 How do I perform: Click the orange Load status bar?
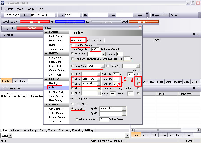(143, 22)
